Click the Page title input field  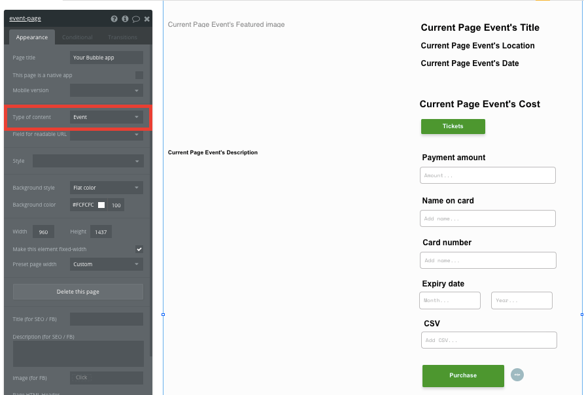pyautogui.click(x=106, y=57)
